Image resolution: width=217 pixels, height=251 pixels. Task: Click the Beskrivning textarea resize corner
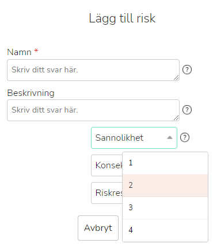(x=176, y=118)
